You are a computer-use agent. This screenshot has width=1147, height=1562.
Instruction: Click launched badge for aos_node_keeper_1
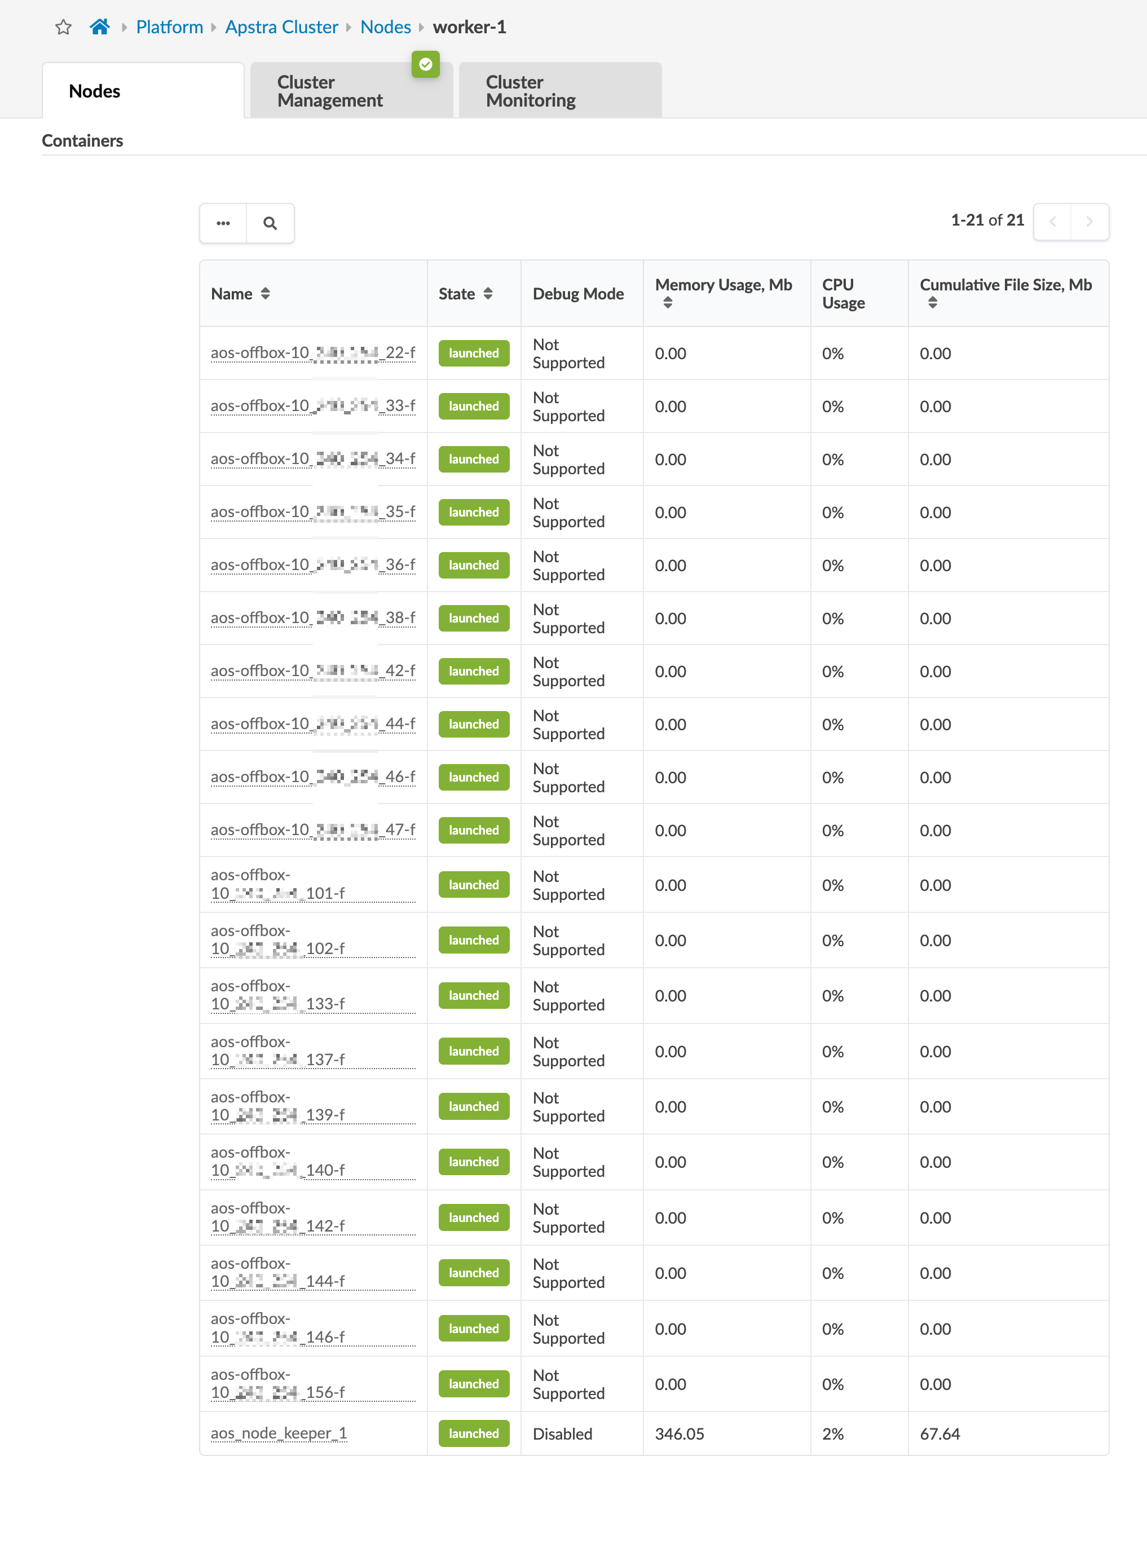pos(474,1433)
